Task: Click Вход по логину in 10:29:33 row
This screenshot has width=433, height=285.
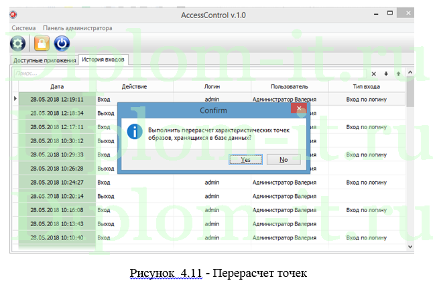Action: coord(367,155)
